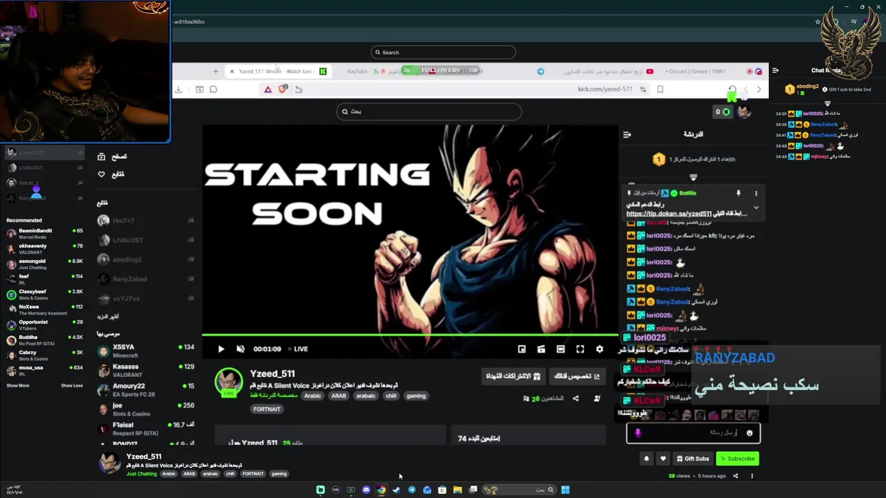Toggle stream notification bell
The image size is (886, 498).
coord(647,459)
